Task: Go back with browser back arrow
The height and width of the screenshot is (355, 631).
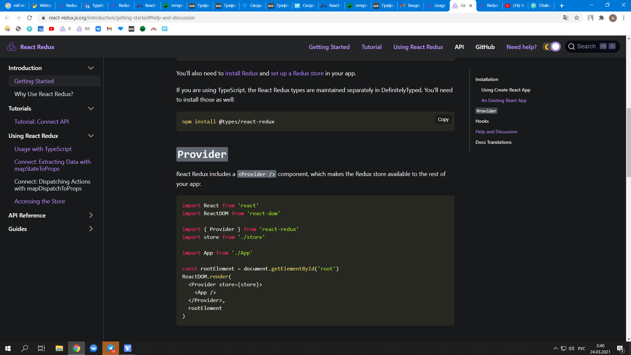Action: 7,18
